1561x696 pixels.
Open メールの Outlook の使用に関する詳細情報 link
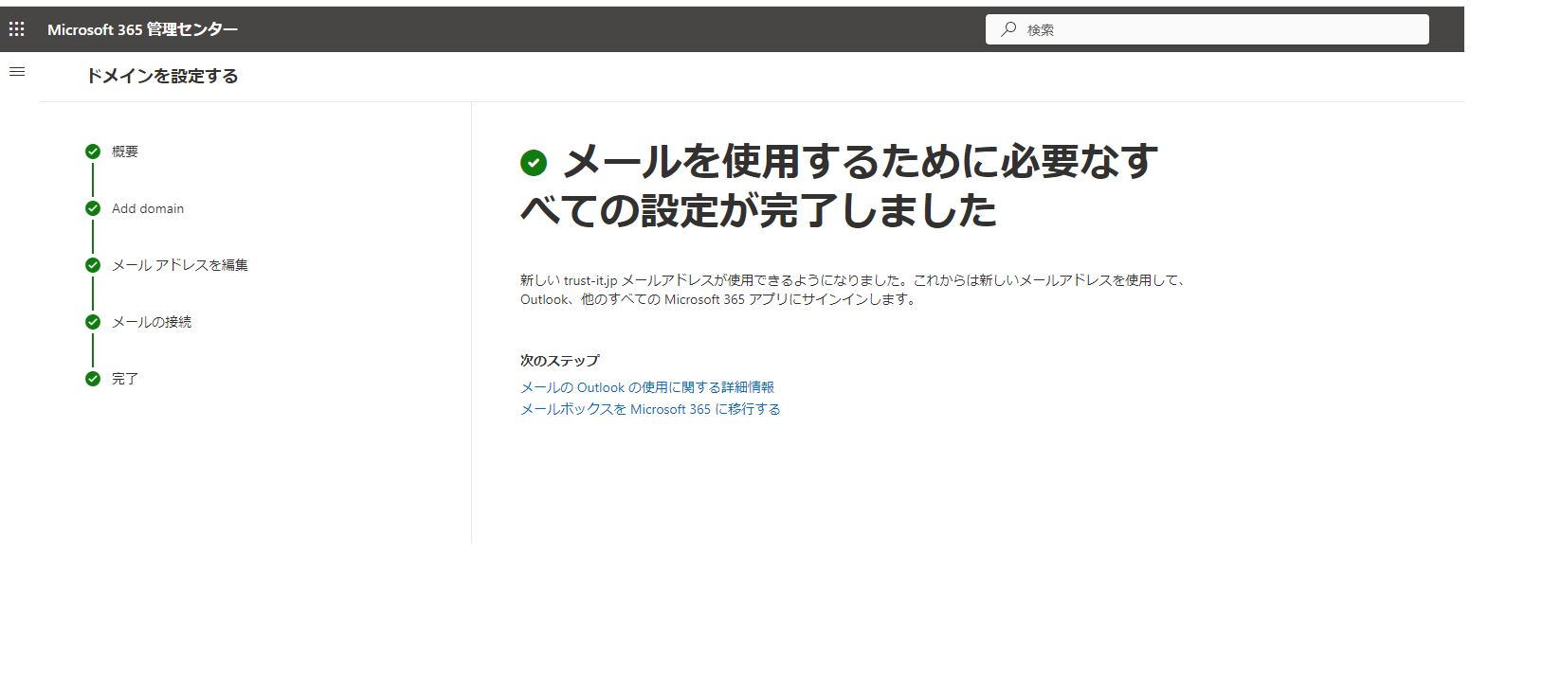[x=647, y=387]
